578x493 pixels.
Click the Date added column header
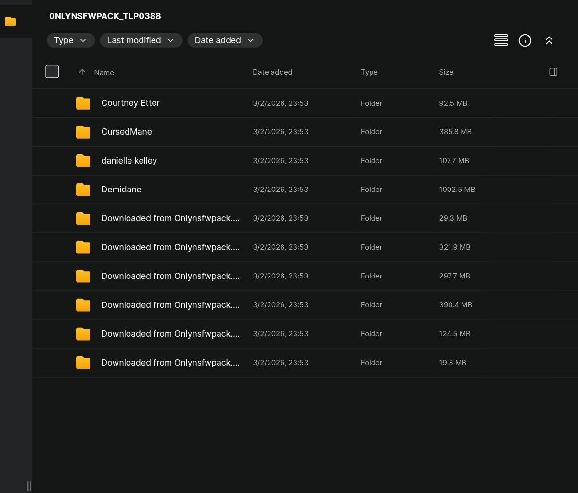tap(272, 72)
